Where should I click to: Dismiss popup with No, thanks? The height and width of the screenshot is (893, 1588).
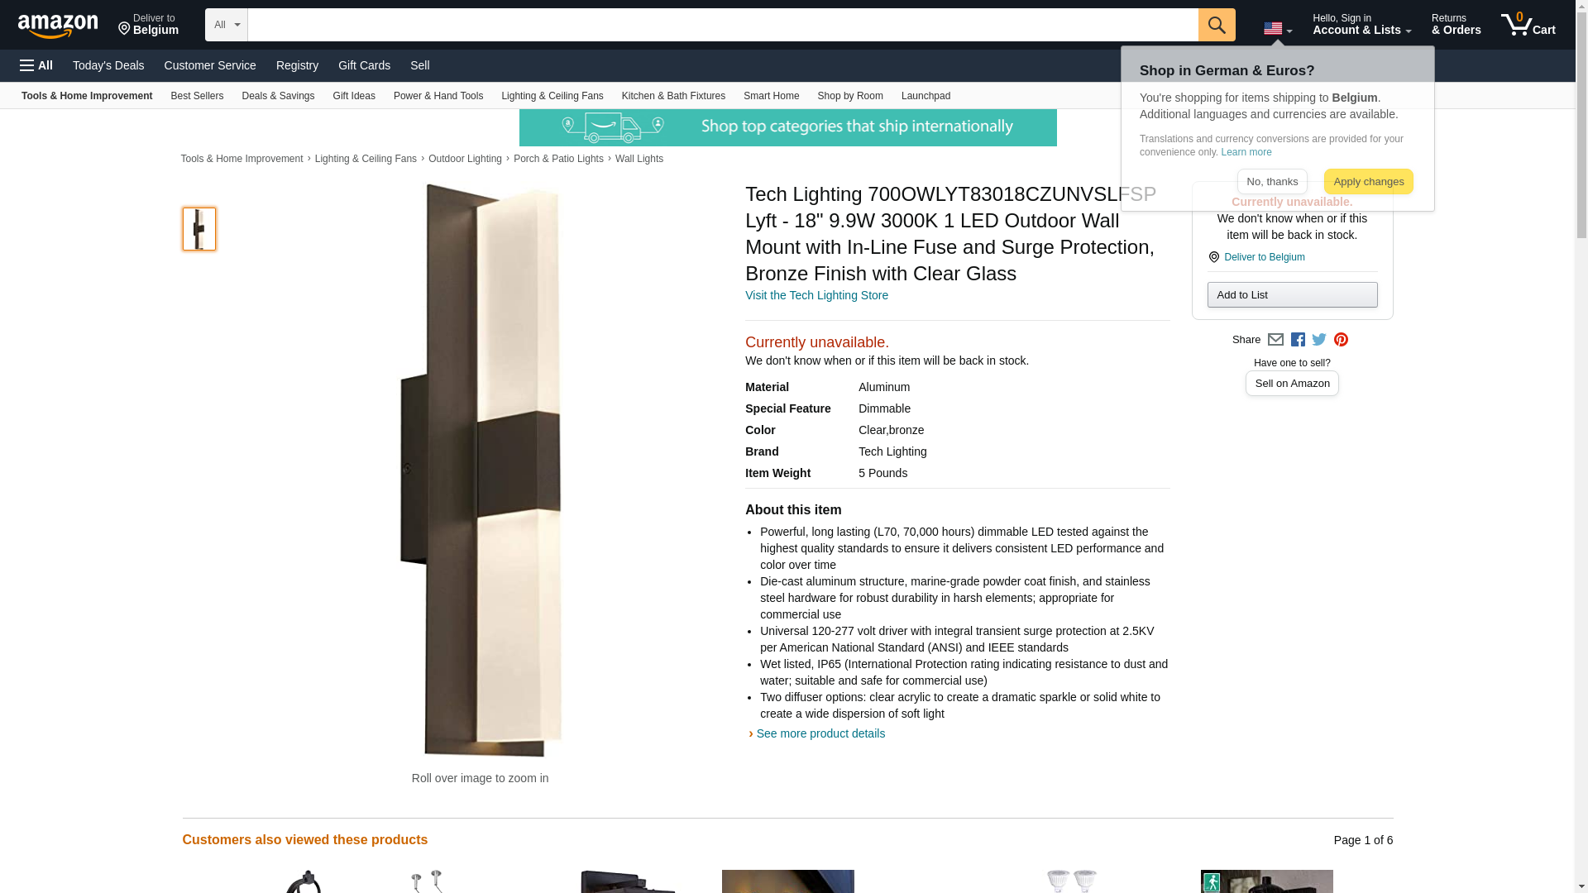[1272, 182]
